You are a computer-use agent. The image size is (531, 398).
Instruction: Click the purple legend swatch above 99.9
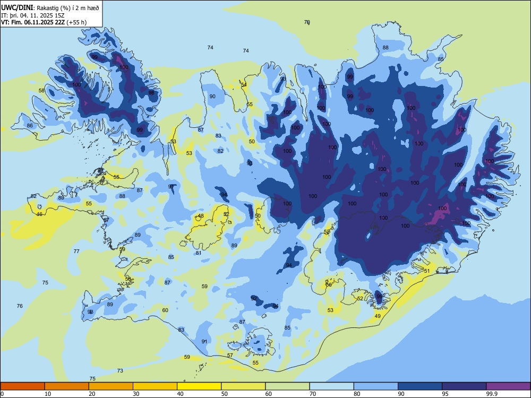coord(508,386)
